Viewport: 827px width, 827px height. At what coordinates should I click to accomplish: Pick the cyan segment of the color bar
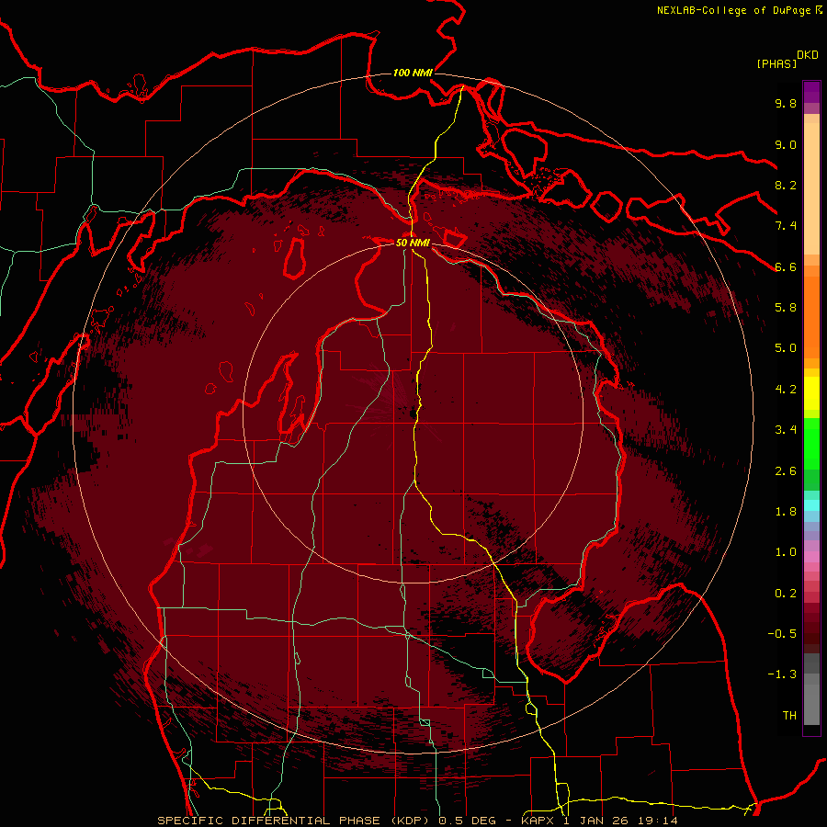coord(811,504)
